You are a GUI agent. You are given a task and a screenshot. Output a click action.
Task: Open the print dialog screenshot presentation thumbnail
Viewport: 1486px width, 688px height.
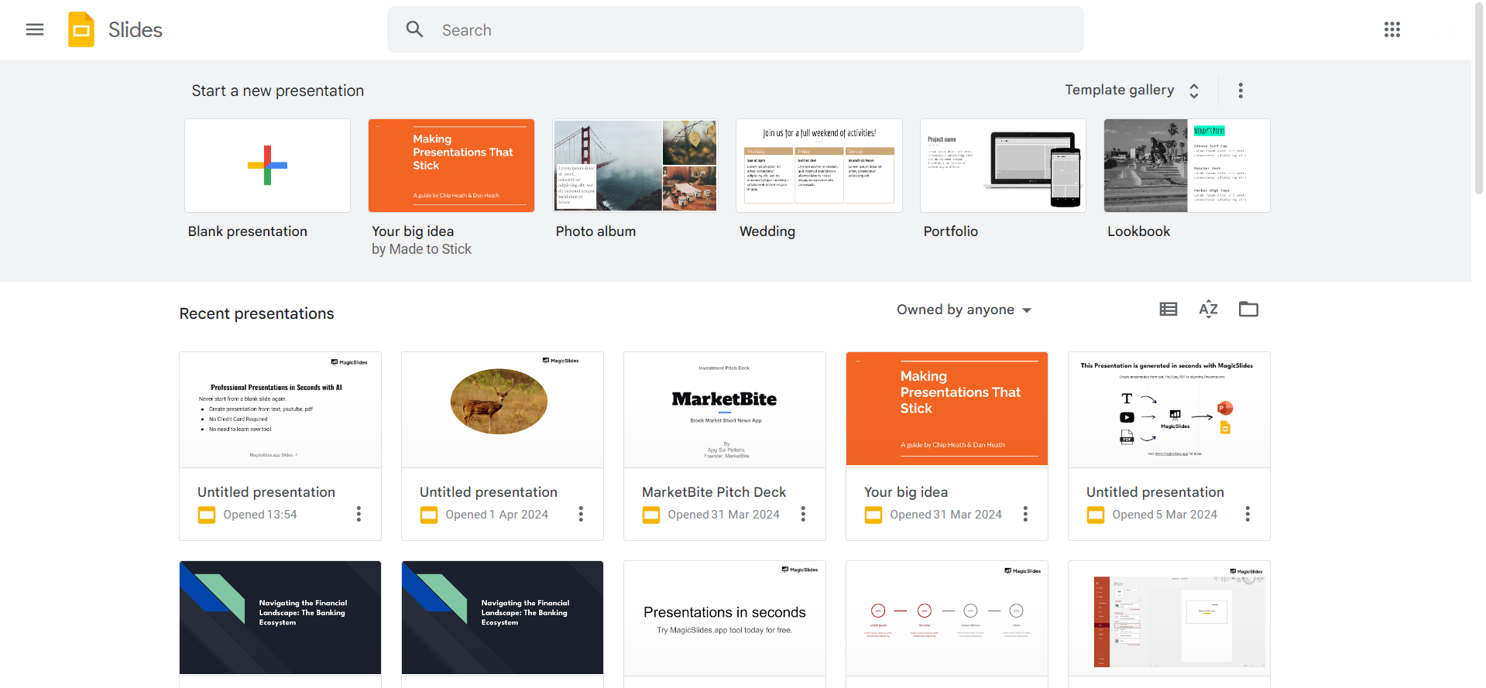1169,618
